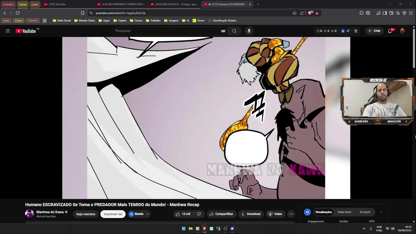Open the Mundo Otaku bookmark folder
The height and width of the screenshot is (234, 416).
click(x=84, y=20)
